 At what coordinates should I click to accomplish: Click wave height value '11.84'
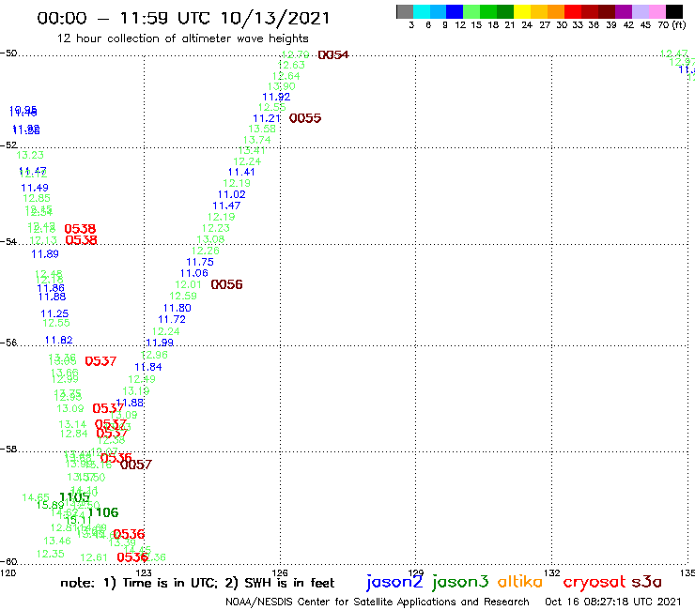coord(148,367)
